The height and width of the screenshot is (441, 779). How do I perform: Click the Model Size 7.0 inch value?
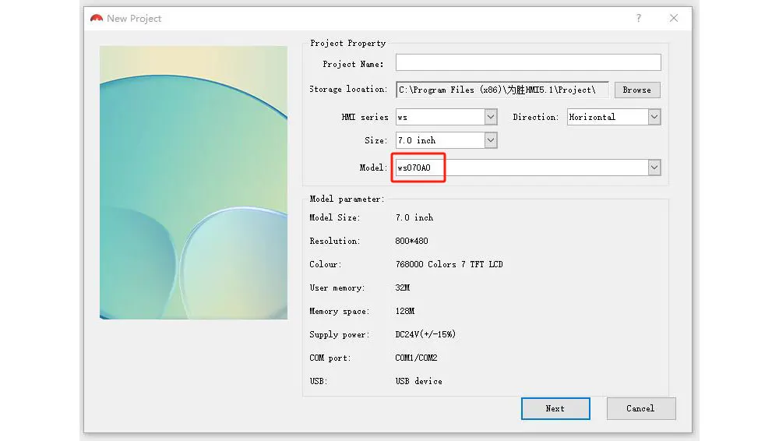414,217
